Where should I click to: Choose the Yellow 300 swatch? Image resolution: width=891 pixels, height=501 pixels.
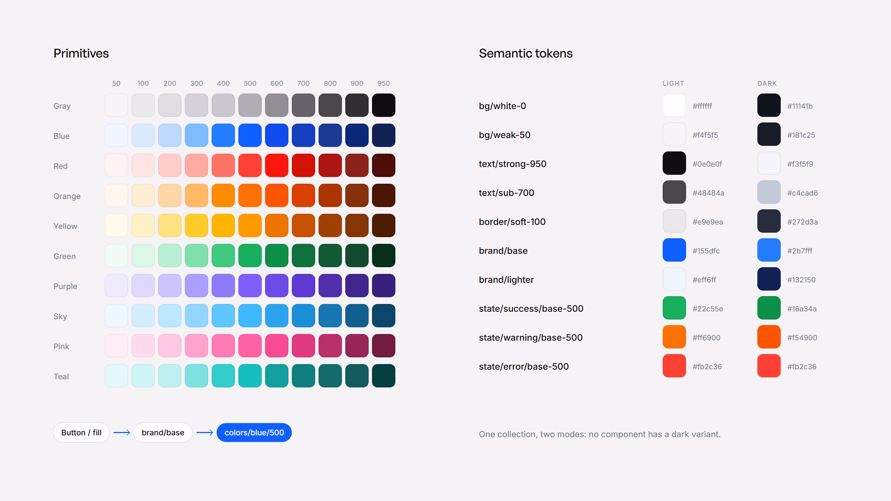tap(196, 225)
